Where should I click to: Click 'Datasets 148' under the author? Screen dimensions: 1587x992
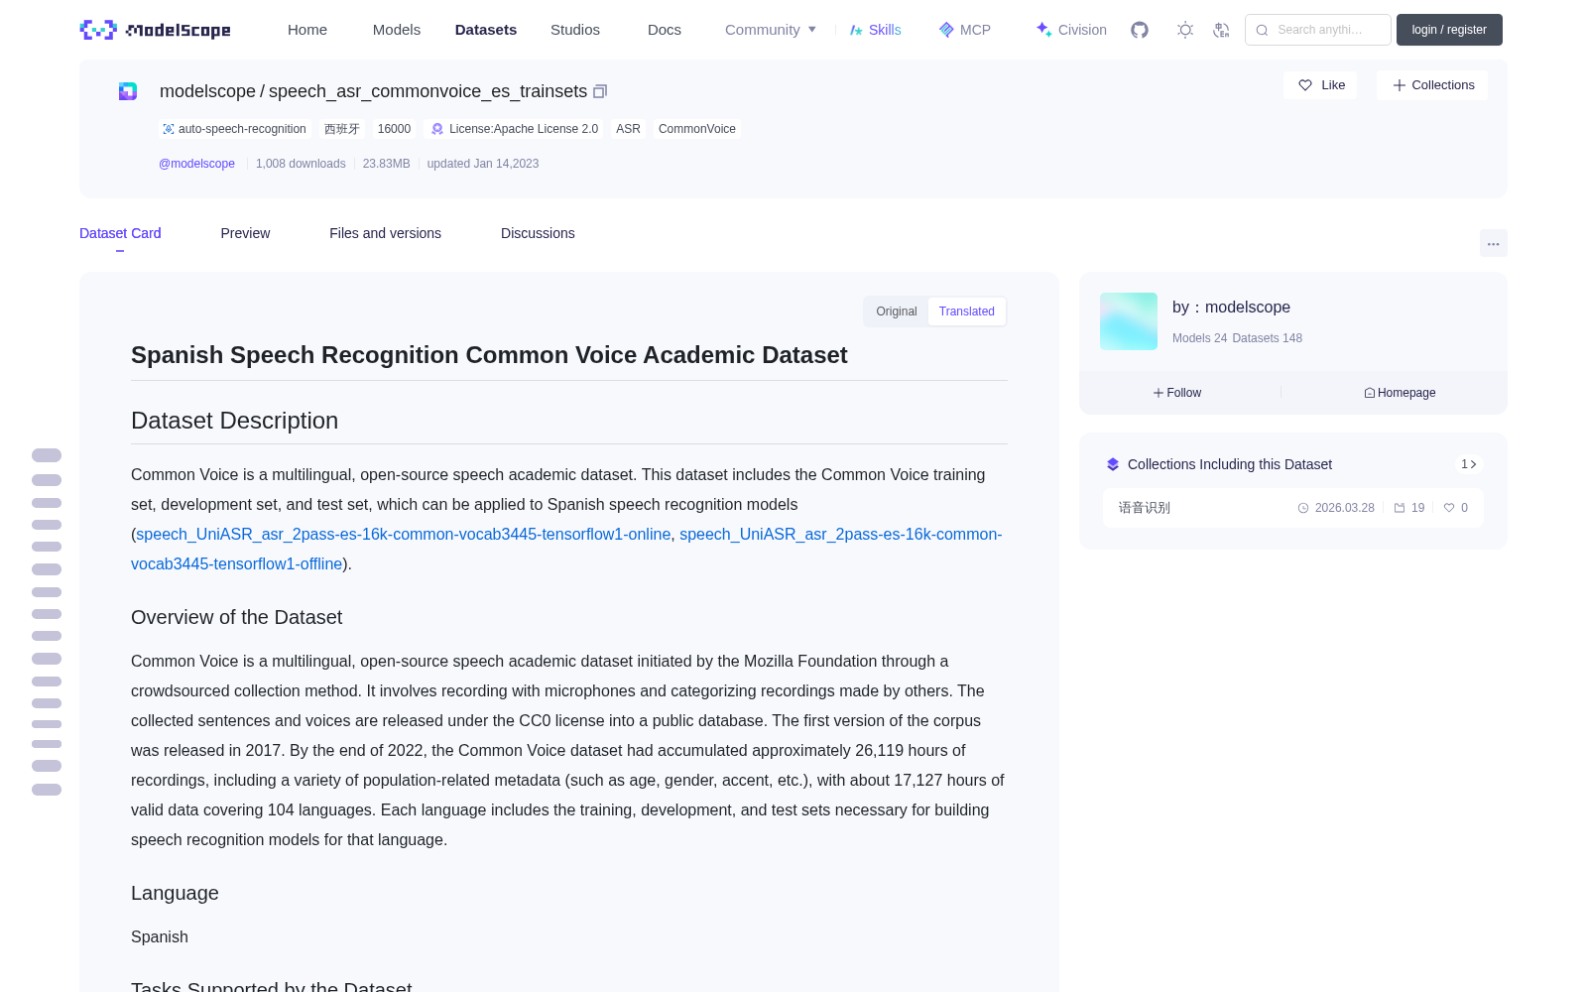click(1268, 338)
